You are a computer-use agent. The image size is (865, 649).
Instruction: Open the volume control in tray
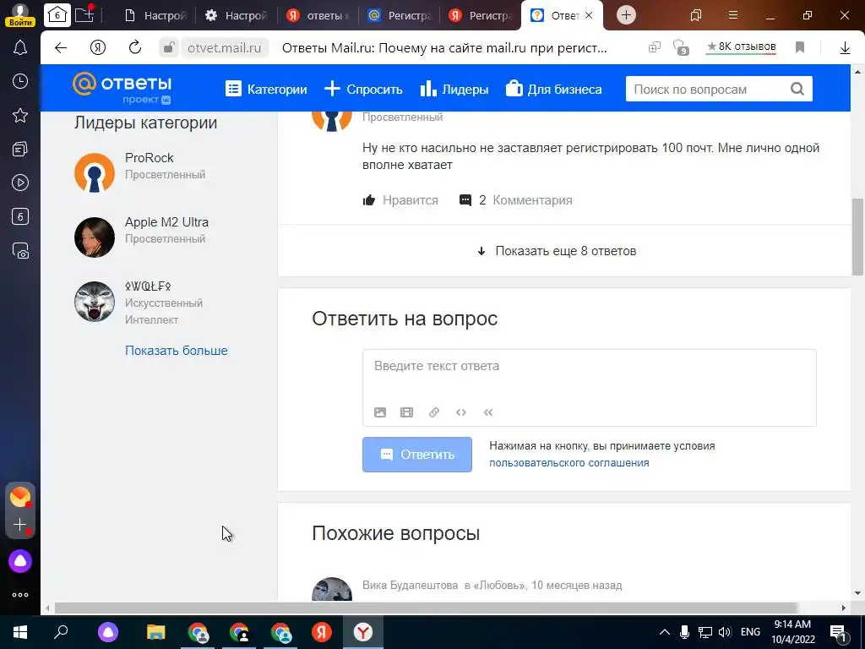[724, 632]
